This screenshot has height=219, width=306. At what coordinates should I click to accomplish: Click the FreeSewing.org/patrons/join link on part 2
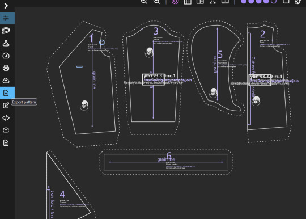click(274, 81)
